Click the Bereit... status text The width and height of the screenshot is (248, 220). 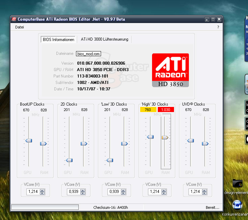[213, 207]
